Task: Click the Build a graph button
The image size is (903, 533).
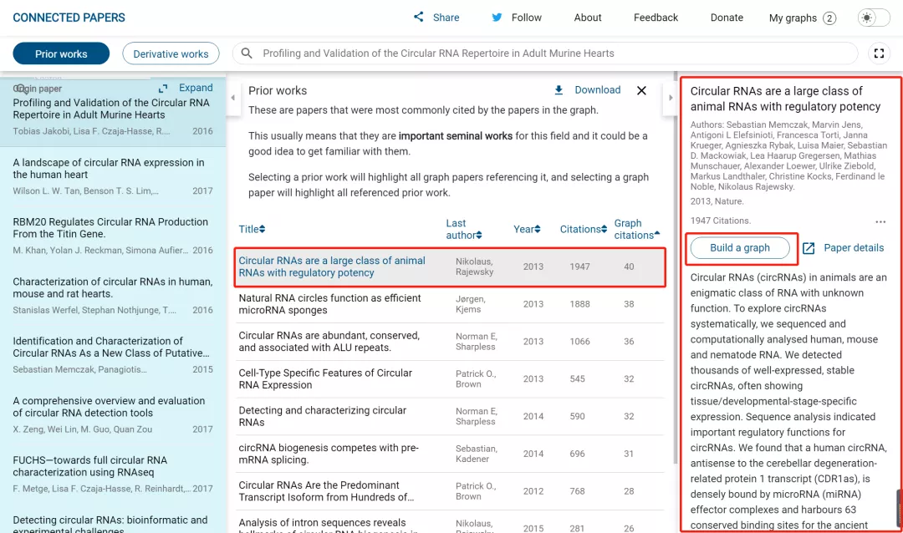Action: coord(739,248)
